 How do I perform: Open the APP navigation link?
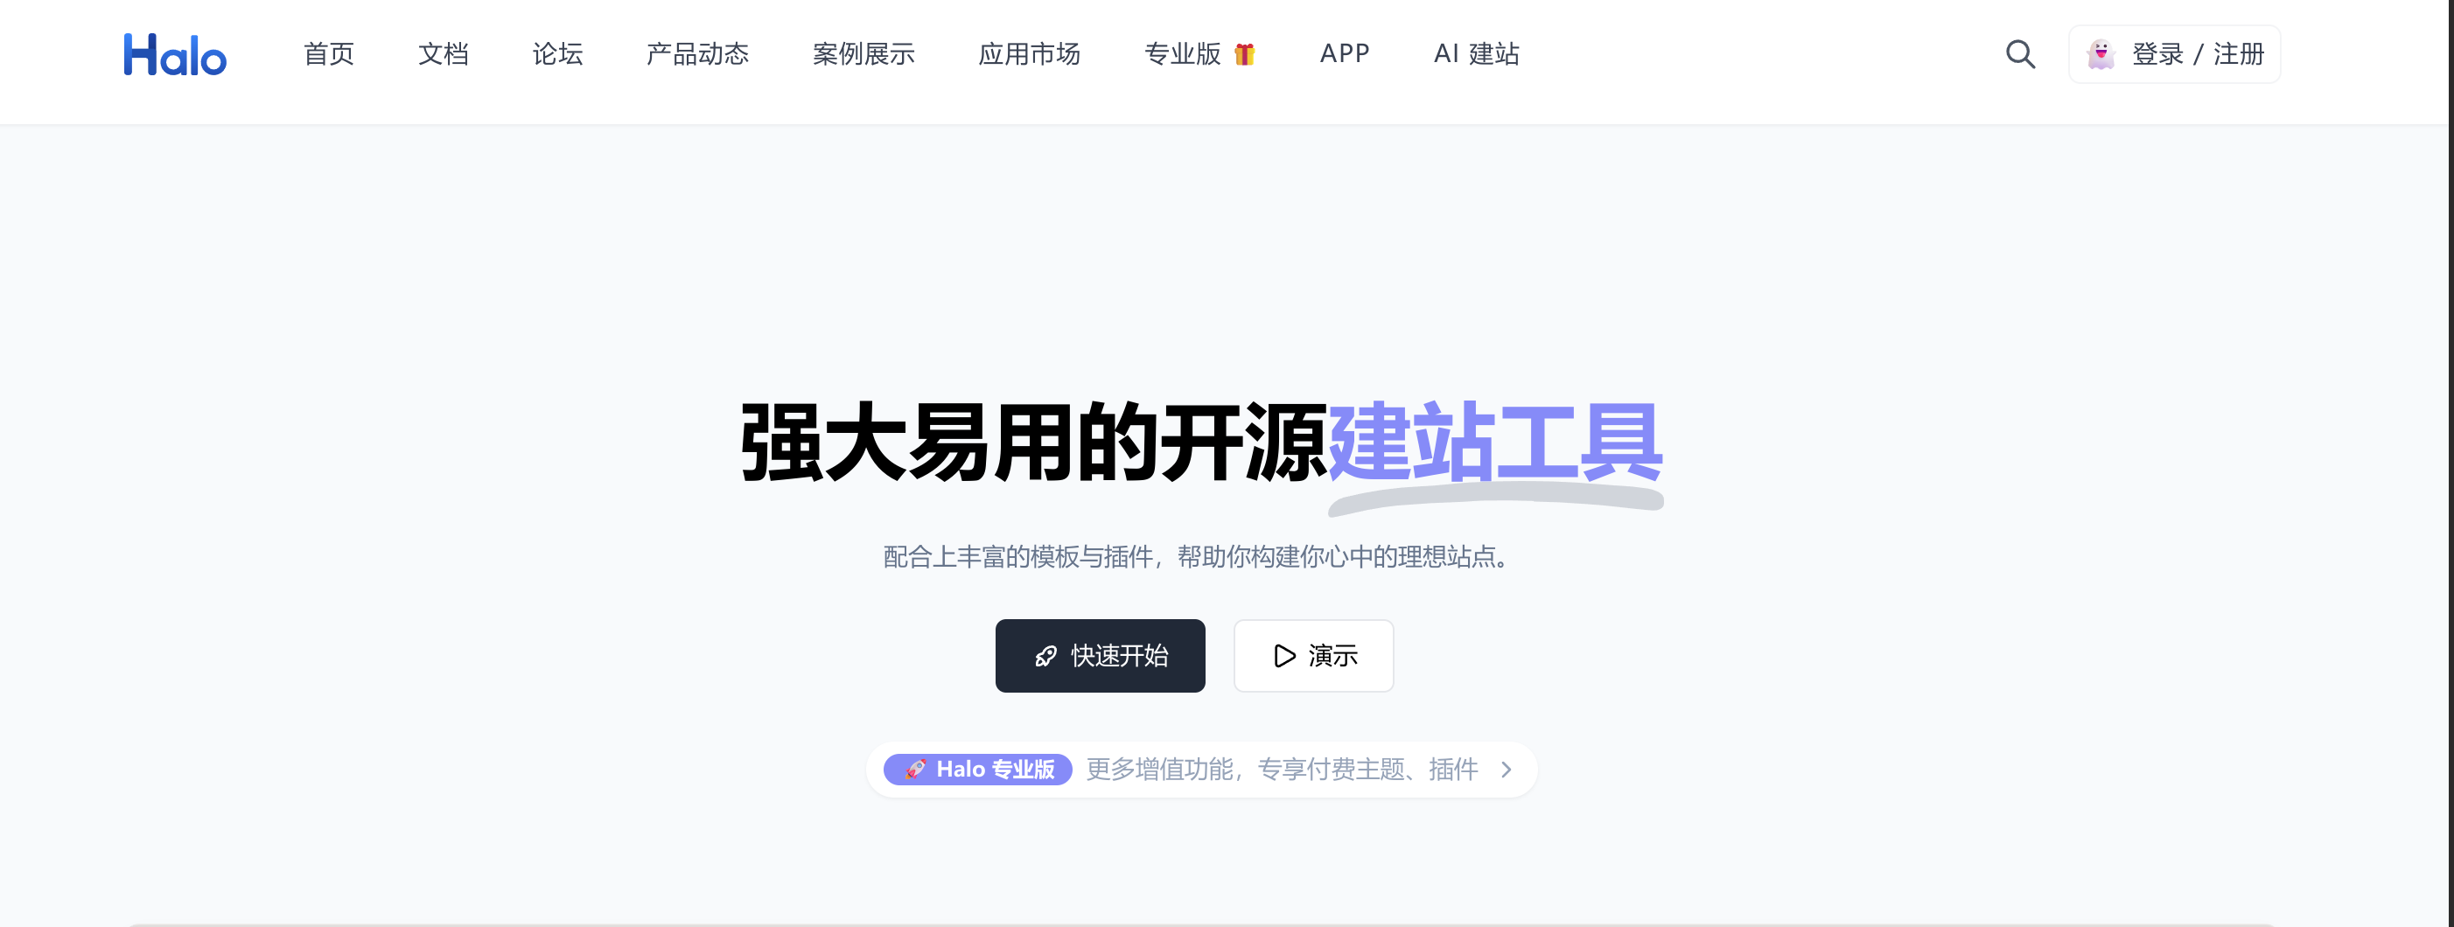(1344, 54)
